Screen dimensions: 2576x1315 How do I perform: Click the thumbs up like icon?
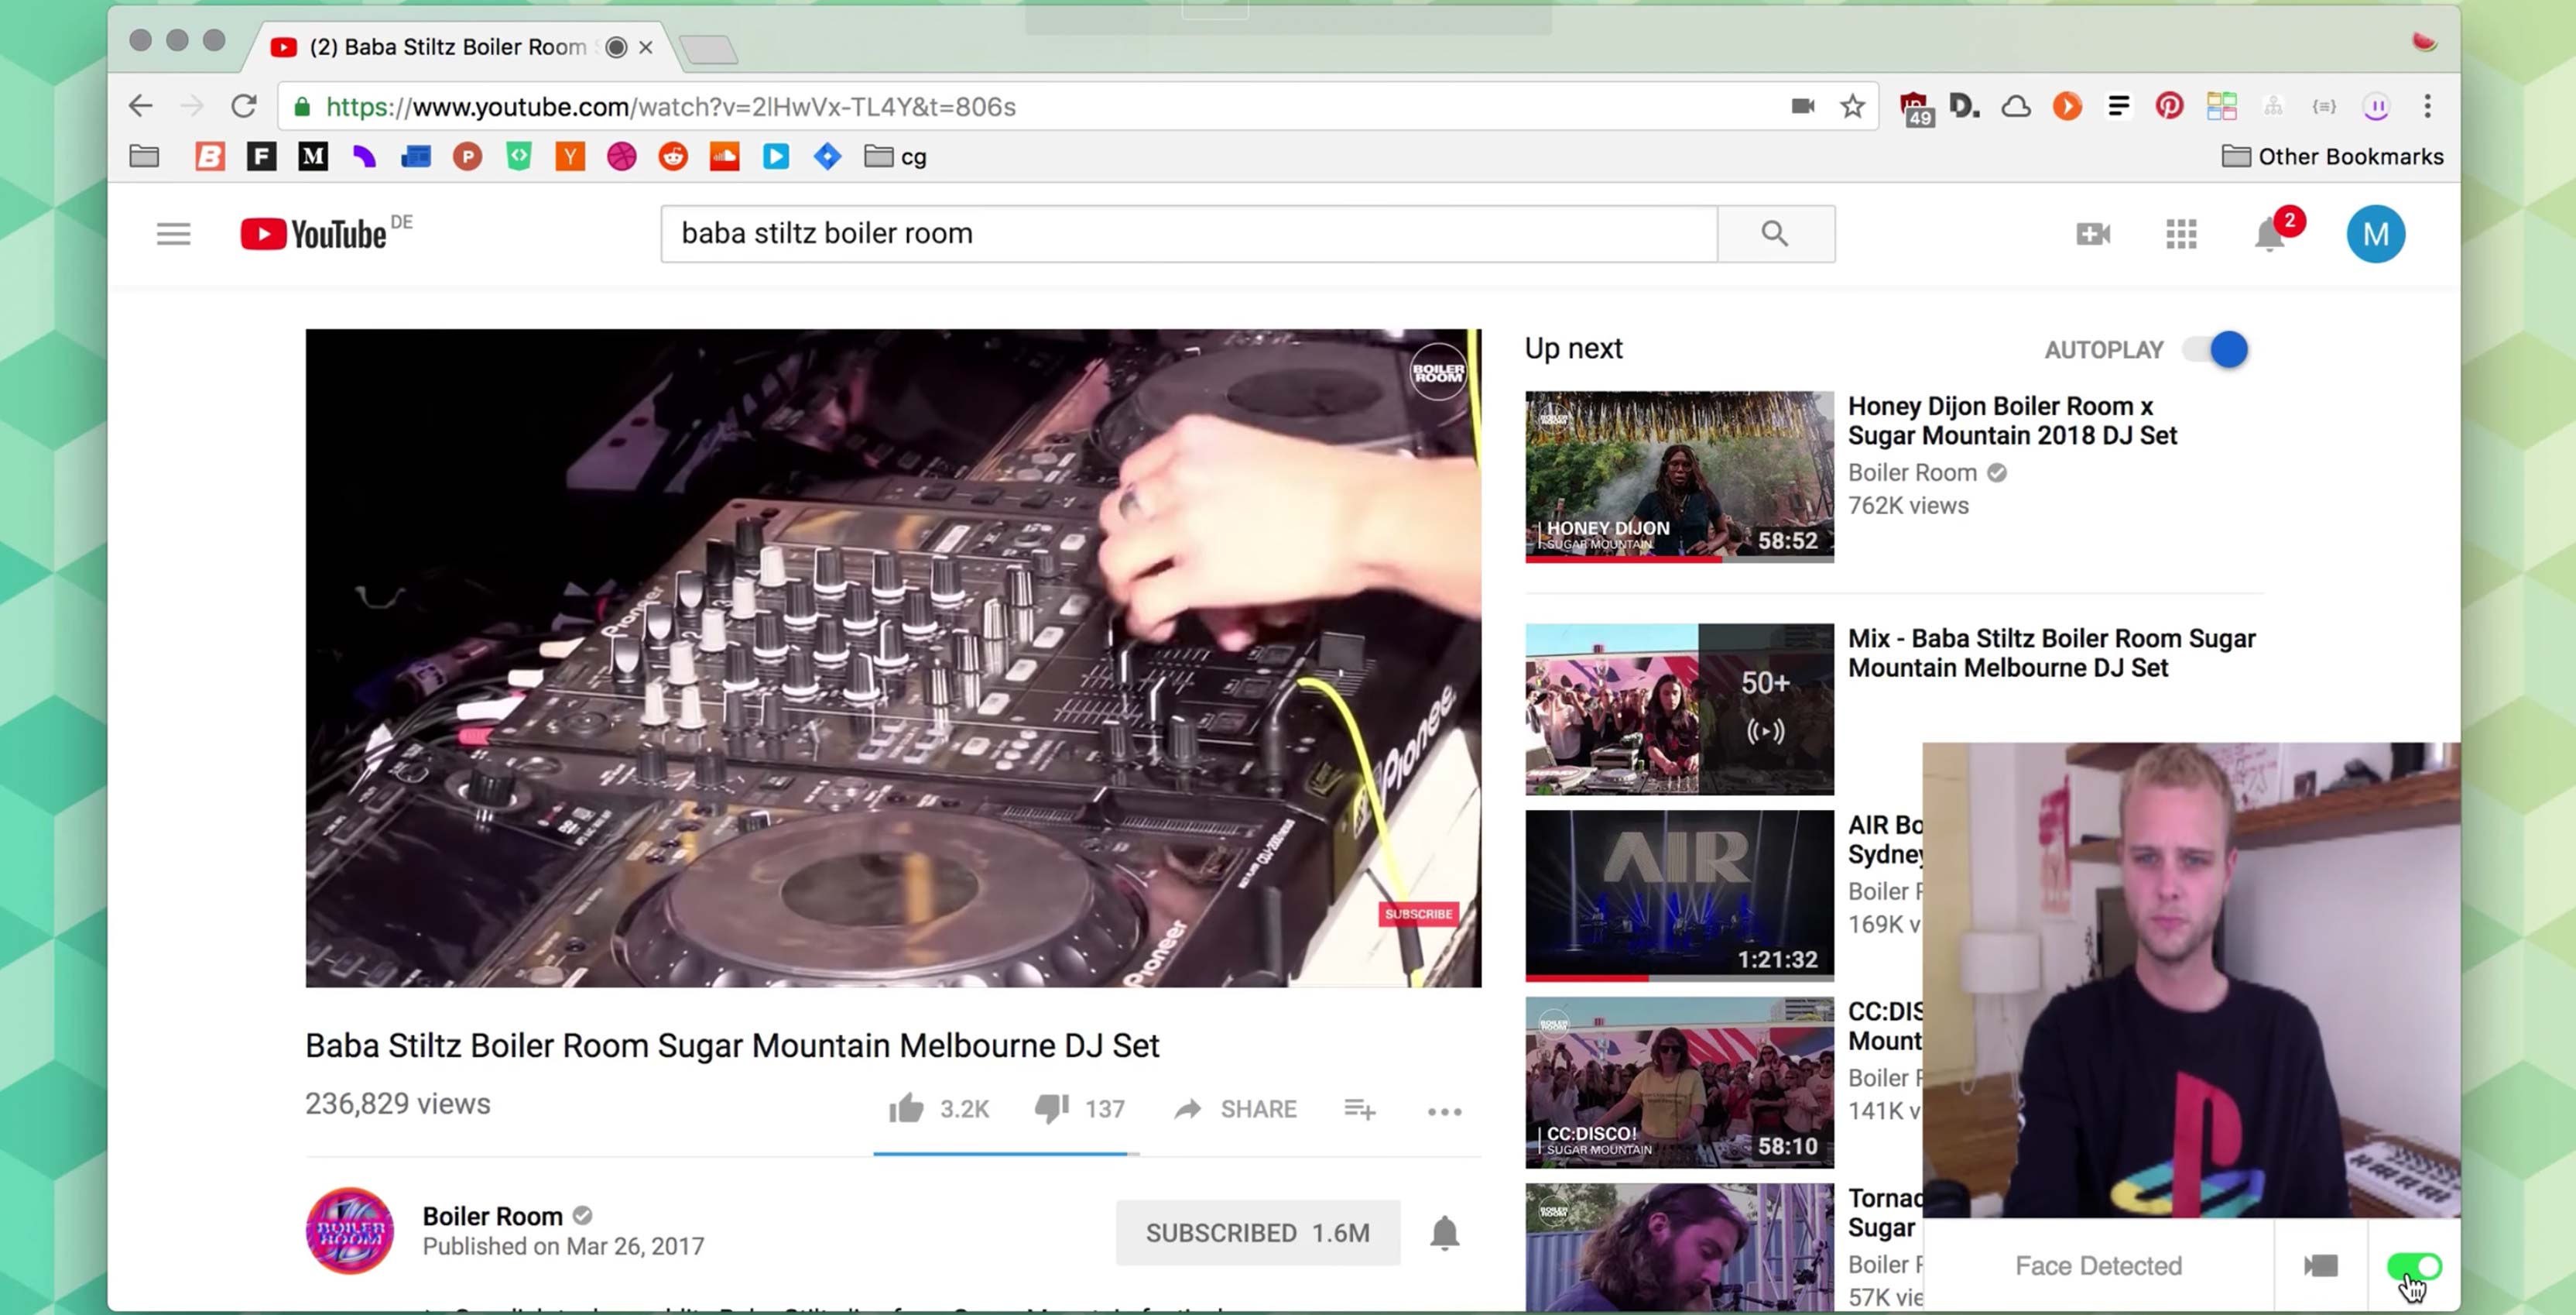906,1108
